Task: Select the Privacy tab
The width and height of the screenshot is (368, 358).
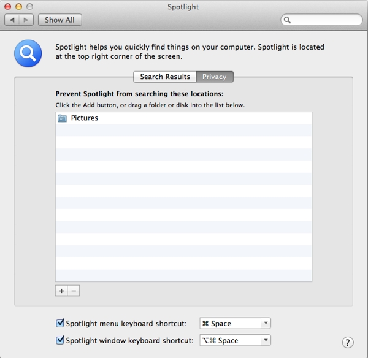Action: tap(215, 77)
